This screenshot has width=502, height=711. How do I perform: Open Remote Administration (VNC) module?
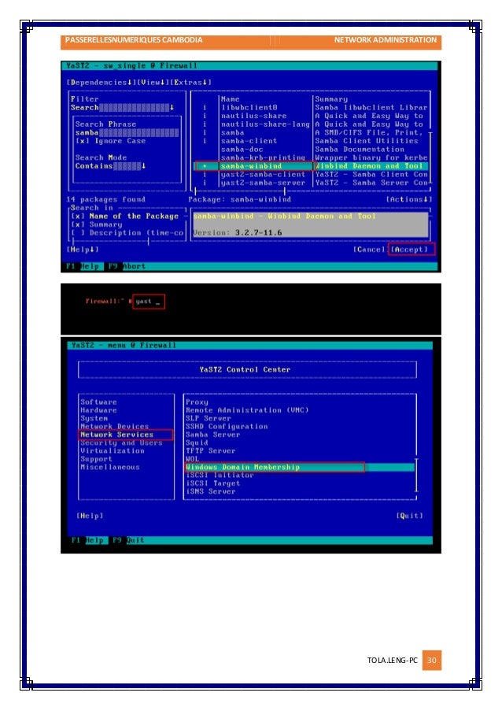[247, 410]
